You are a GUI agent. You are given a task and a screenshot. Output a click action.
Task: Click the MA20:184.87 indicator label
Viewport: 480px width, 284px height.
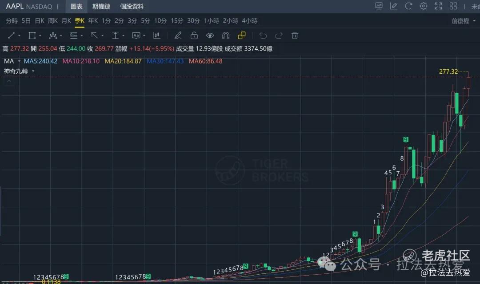pyautogui.click(x=123, y=61)
